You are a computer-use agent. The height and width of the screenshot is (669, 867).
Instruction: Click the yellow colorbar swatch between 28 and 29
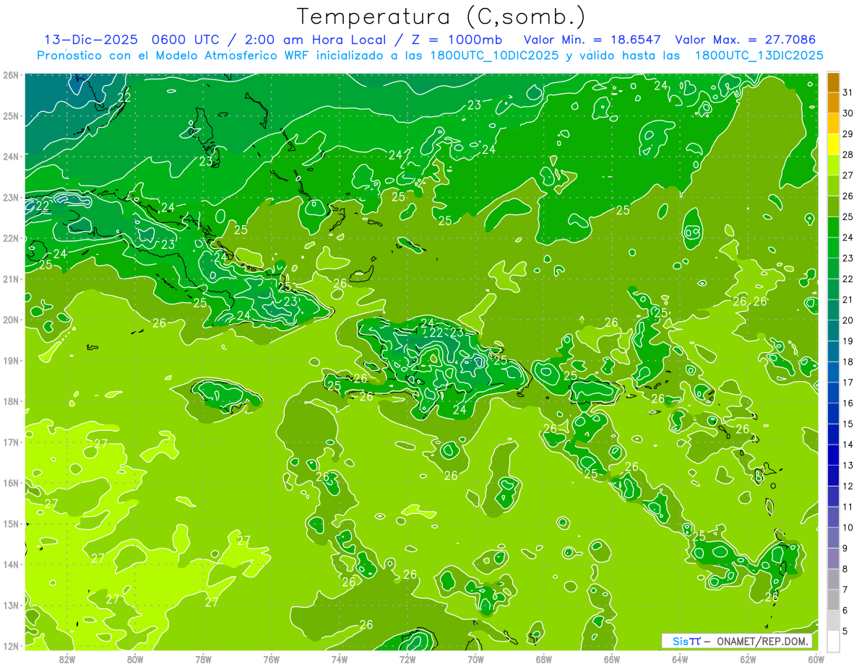pos(834,145)
